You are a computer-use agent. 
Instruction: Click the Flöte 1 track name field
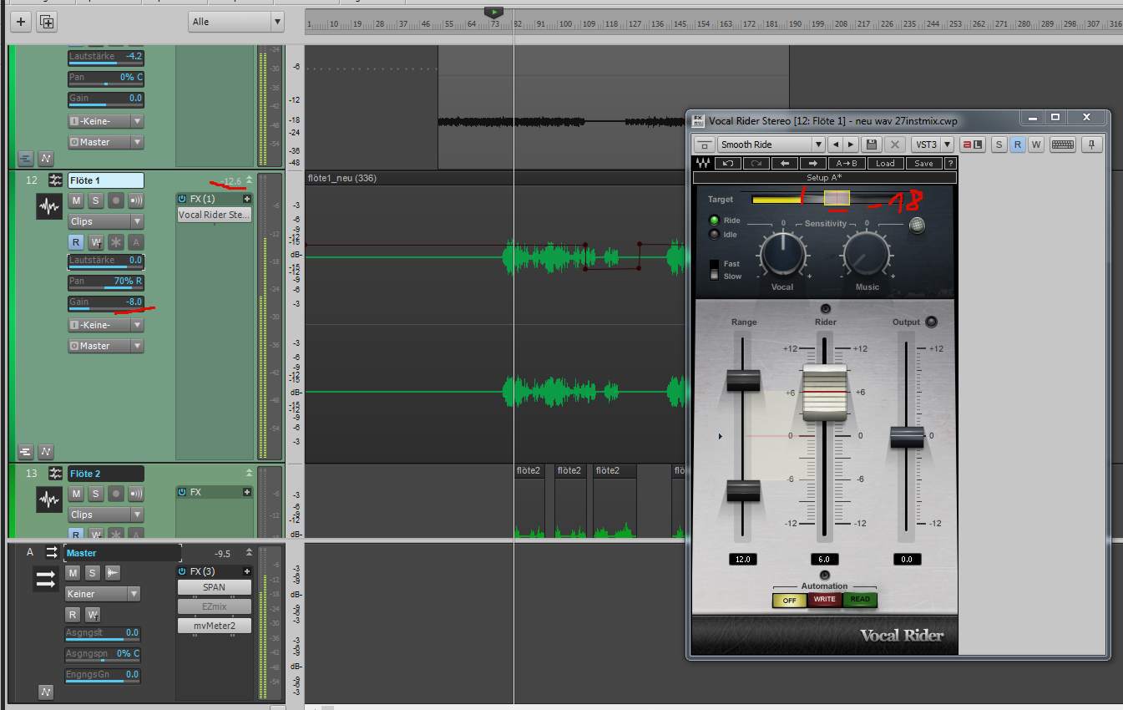click(106, 180)
